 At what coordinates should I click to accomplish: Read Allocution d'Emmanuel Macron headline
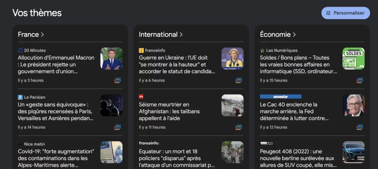[x=56, y=65]
